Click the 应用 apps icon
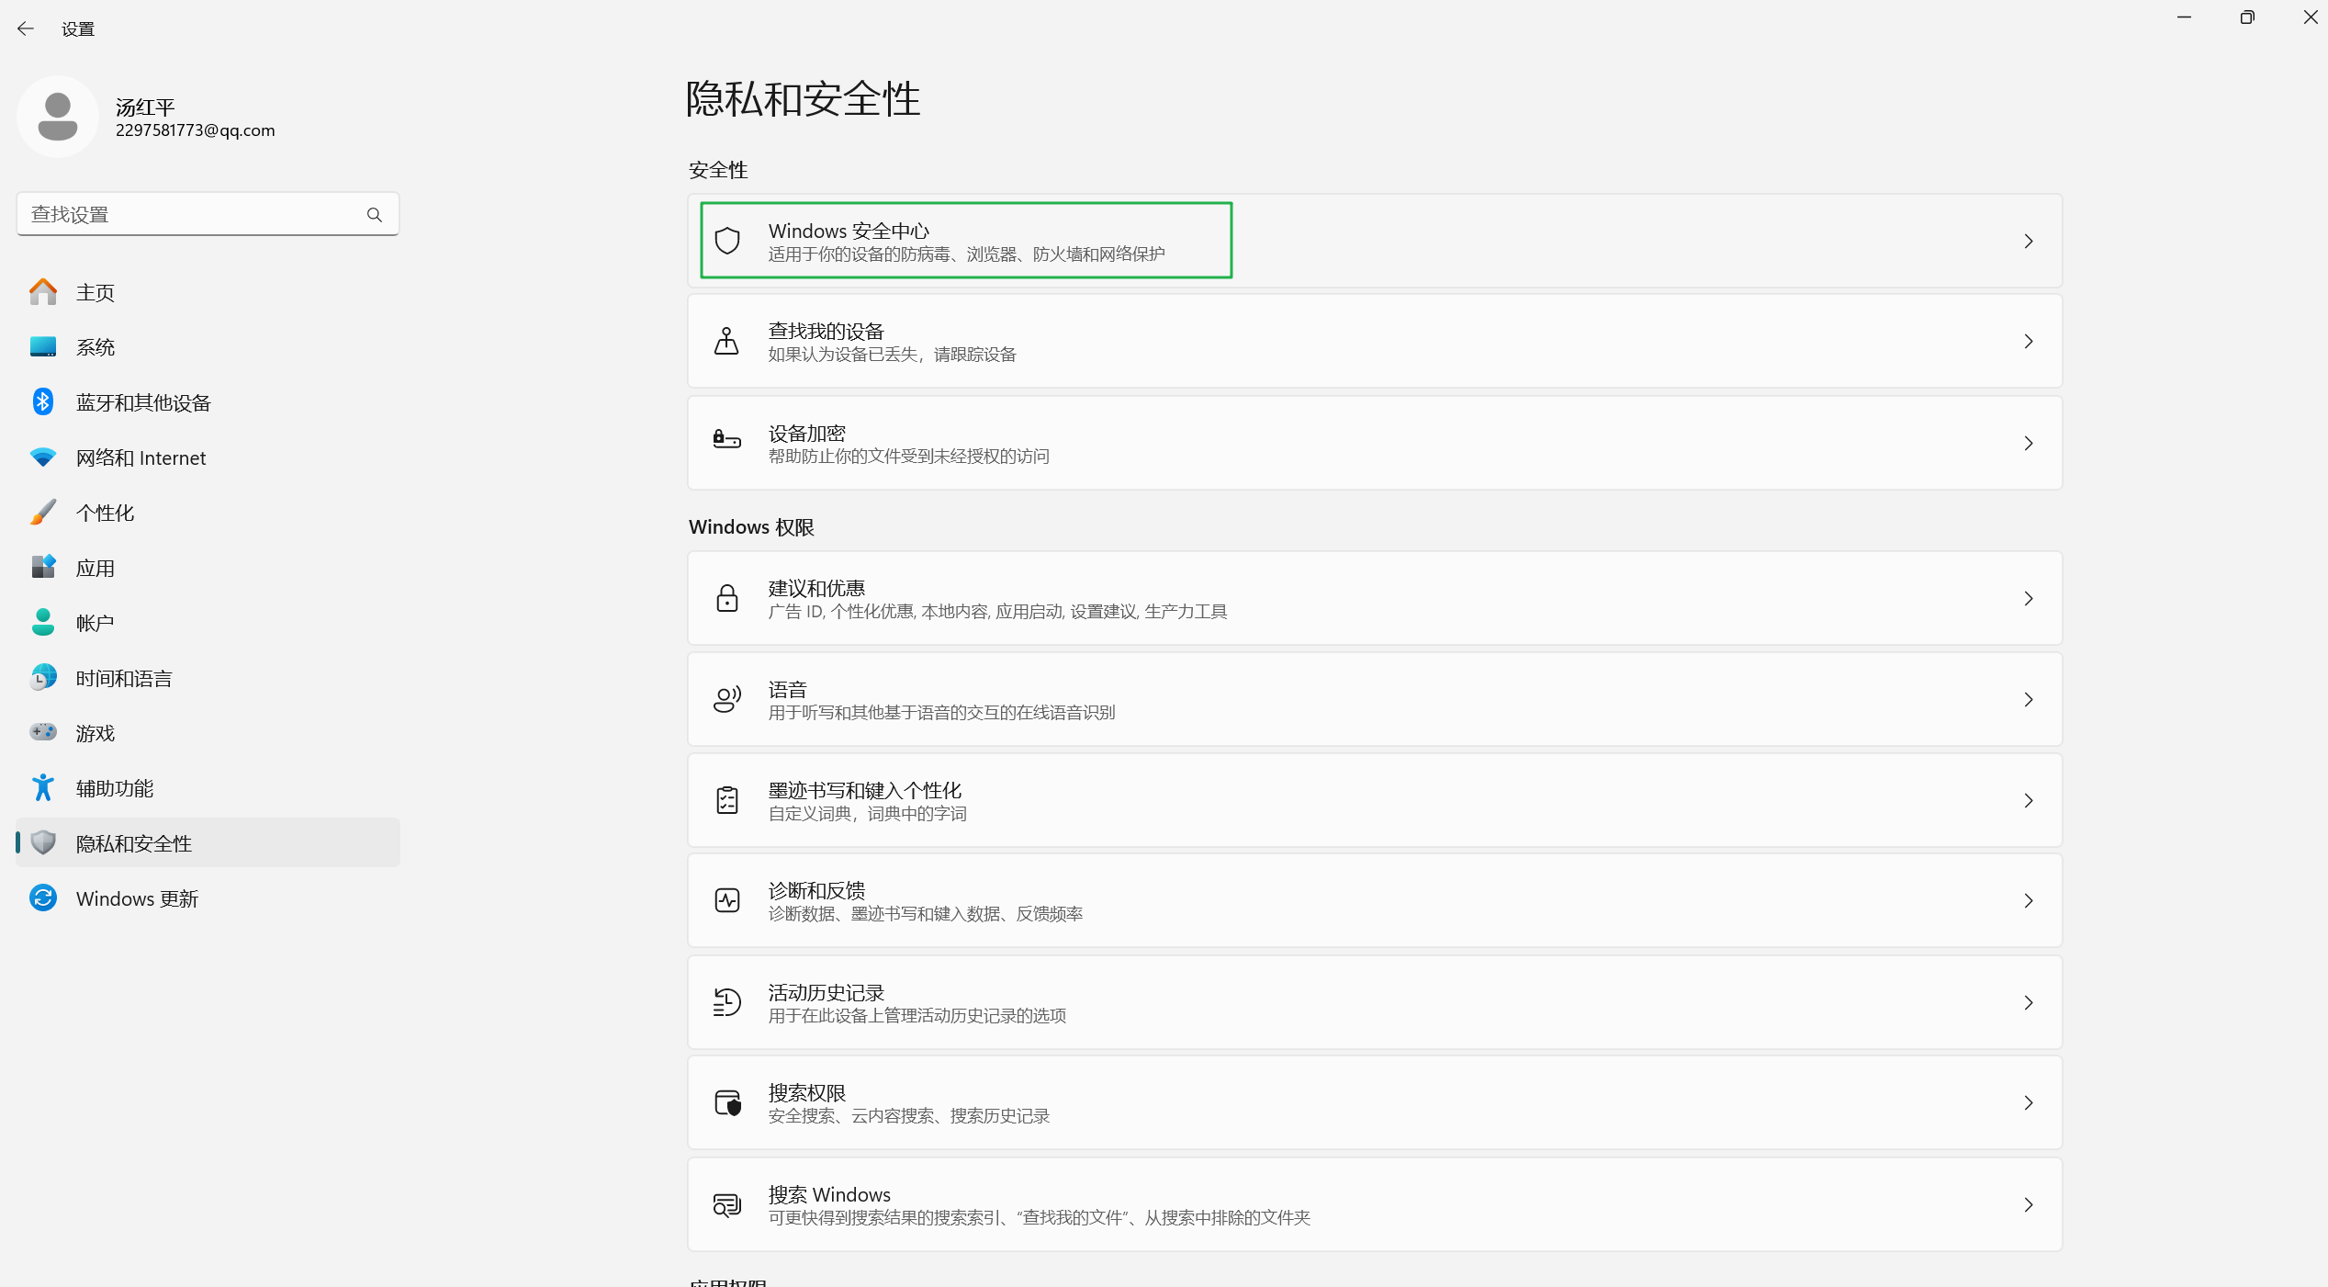This screenshot has height=1287, width=2328. point(43,568)
